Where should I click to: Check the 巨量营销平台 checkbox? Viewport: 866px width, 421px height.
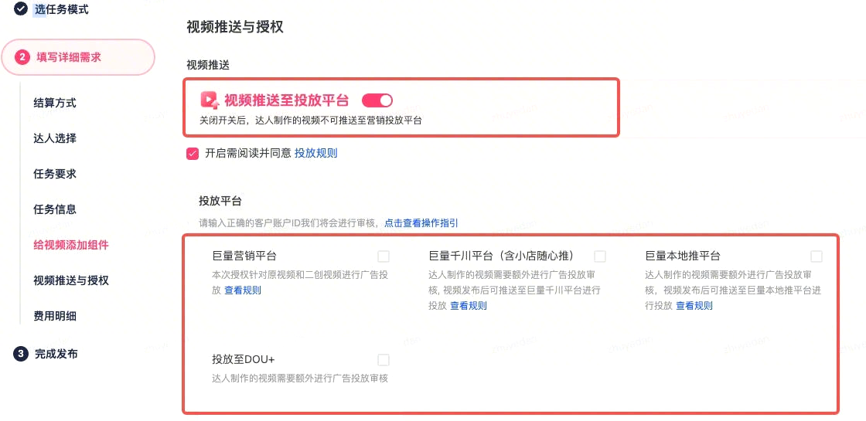pos(384,256)
